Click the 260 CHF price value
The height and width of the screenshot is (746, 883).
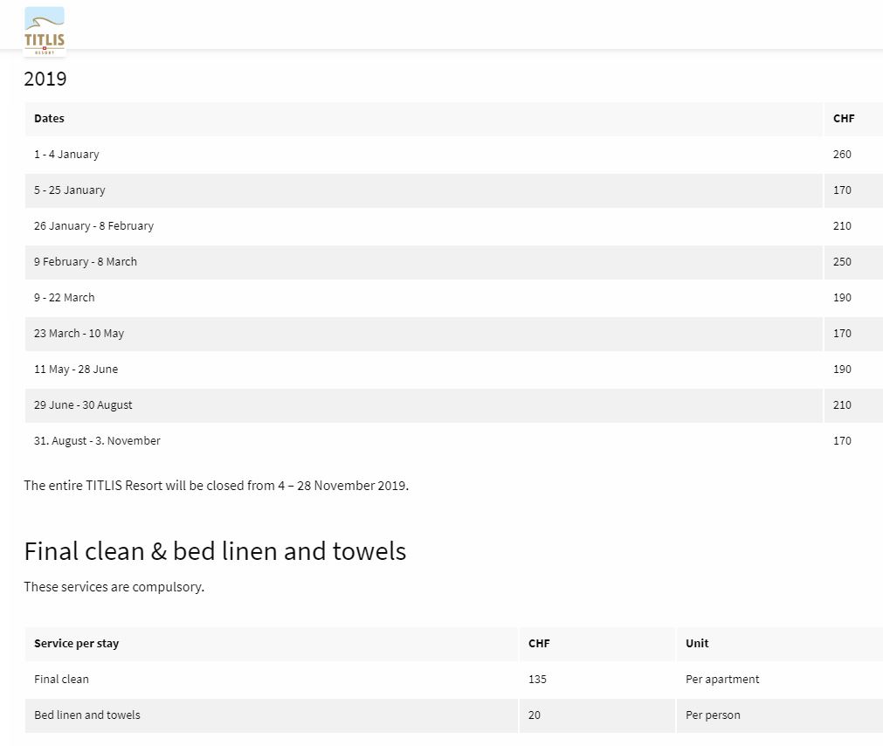(842, 155)
